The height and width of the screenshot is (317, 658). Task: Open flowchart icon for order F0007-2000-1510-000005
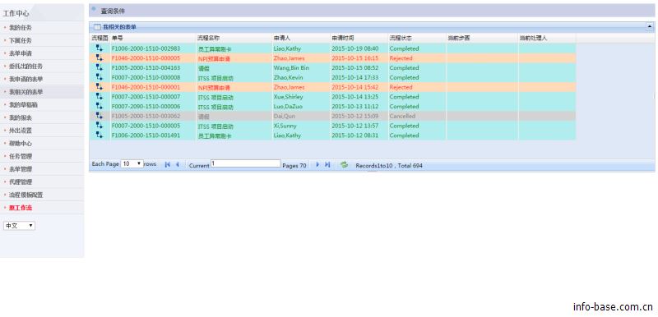100,125
